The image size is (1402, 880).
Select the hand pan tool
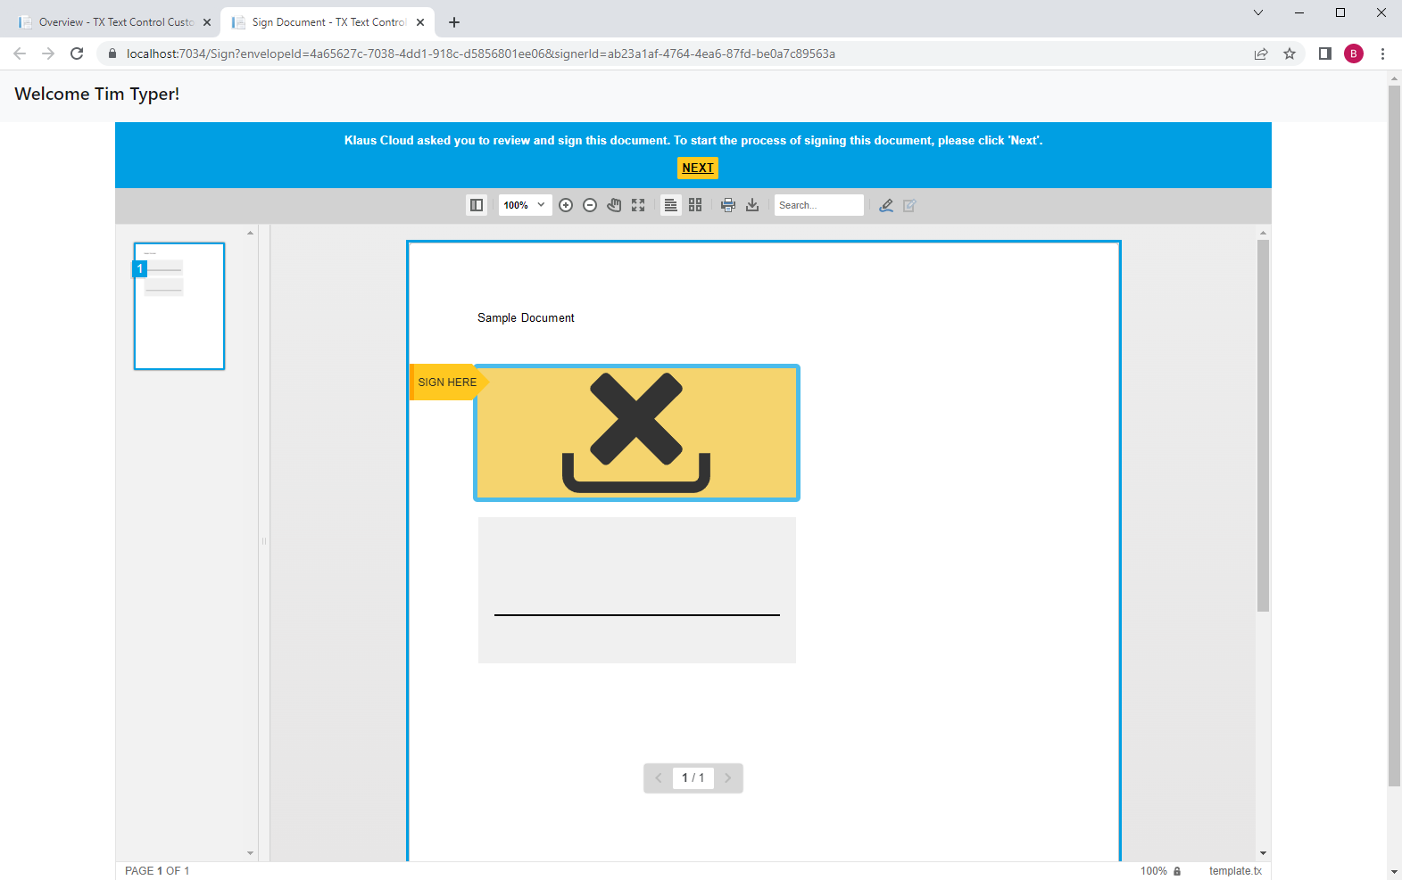point(614,205)
